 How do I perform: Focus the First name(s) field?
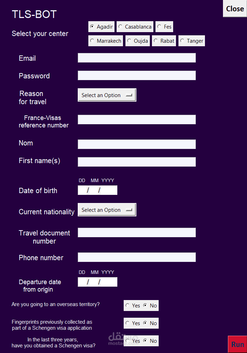click(x=136, y=162)
